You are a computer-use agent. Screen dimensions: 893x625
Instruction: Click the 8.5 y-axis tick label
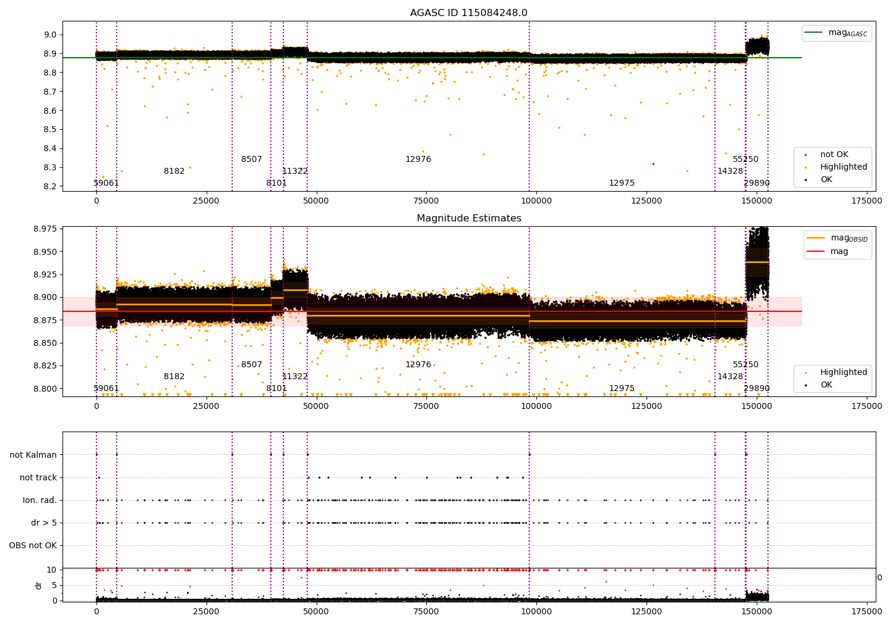51,130
